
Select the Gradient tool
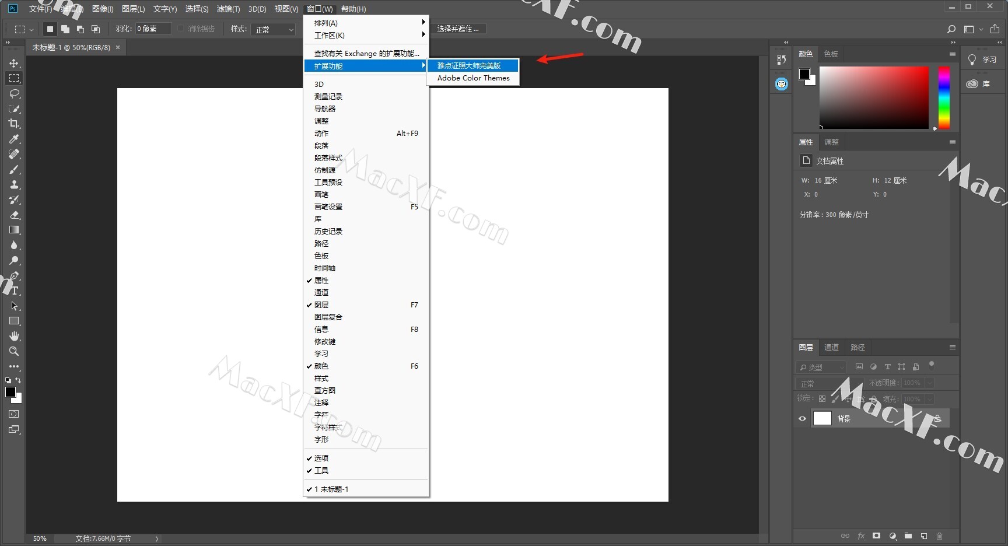click(14, 230)
